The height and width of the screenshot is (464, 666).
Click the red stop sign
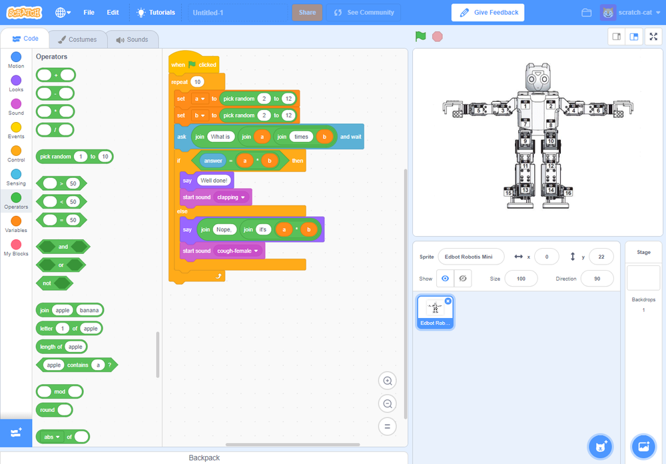coord(438,37)
